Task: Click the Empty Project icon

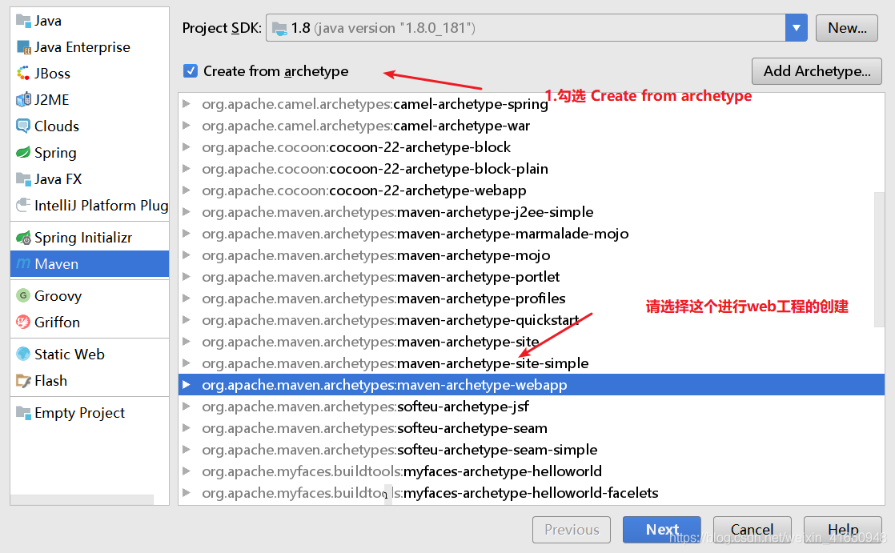Action: 23,413
